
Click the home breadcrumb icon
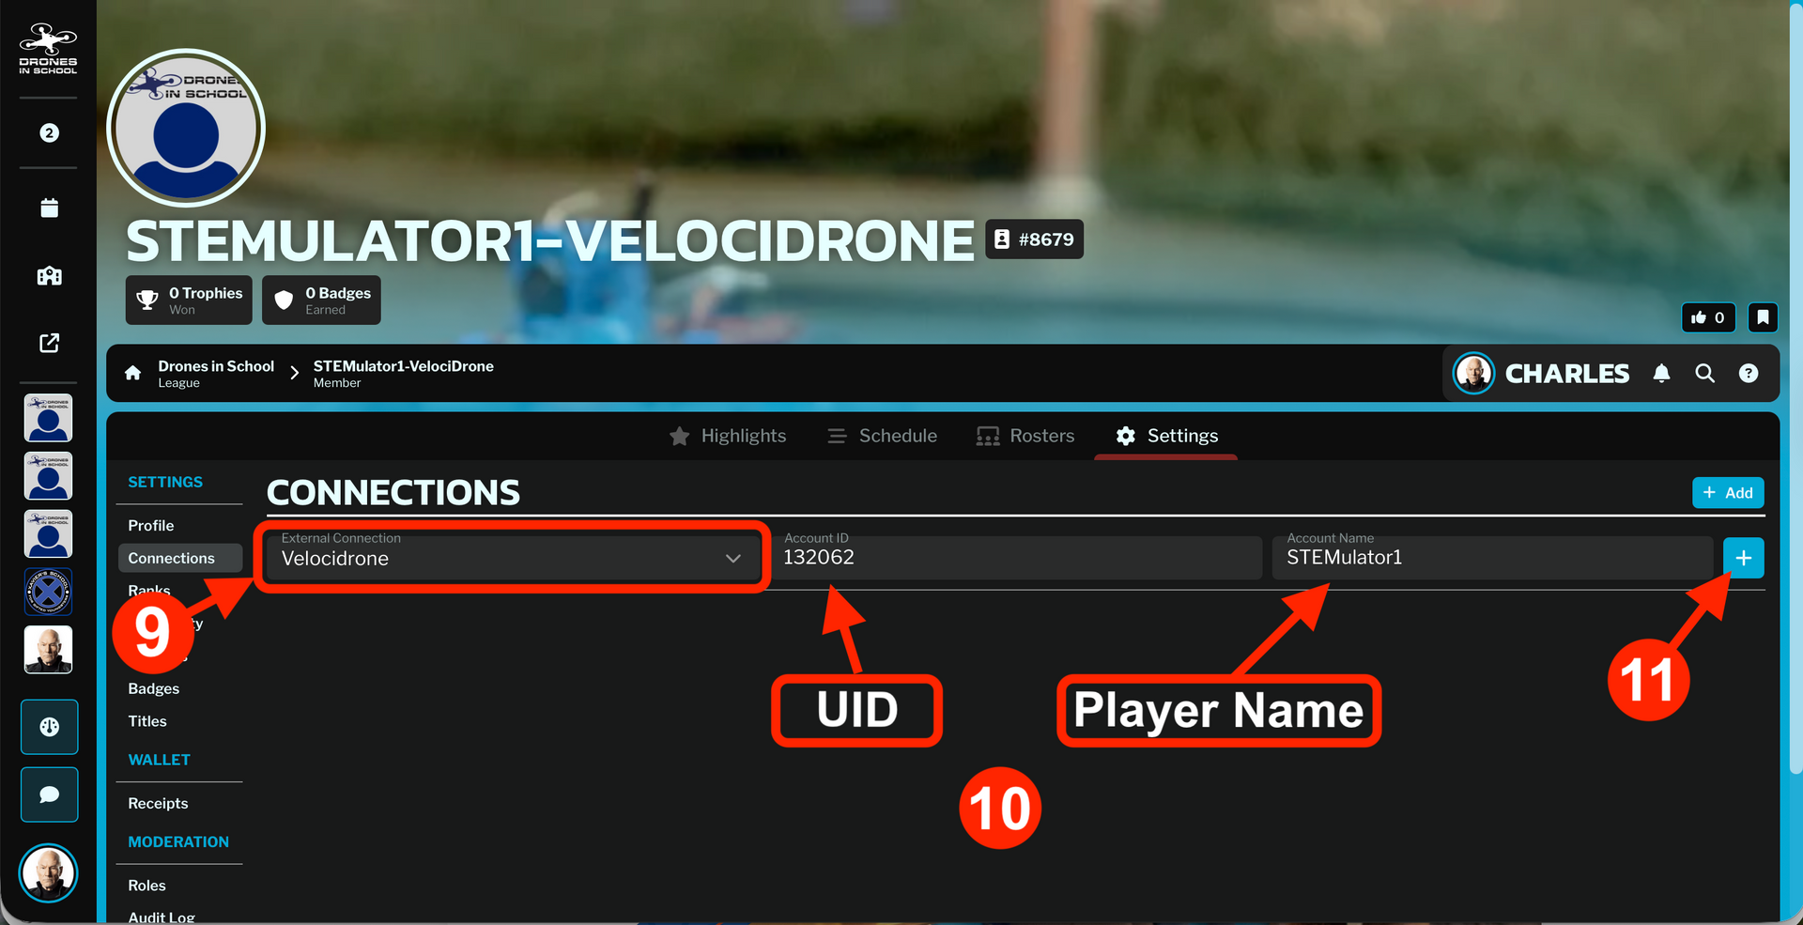(x=133, y=373)
